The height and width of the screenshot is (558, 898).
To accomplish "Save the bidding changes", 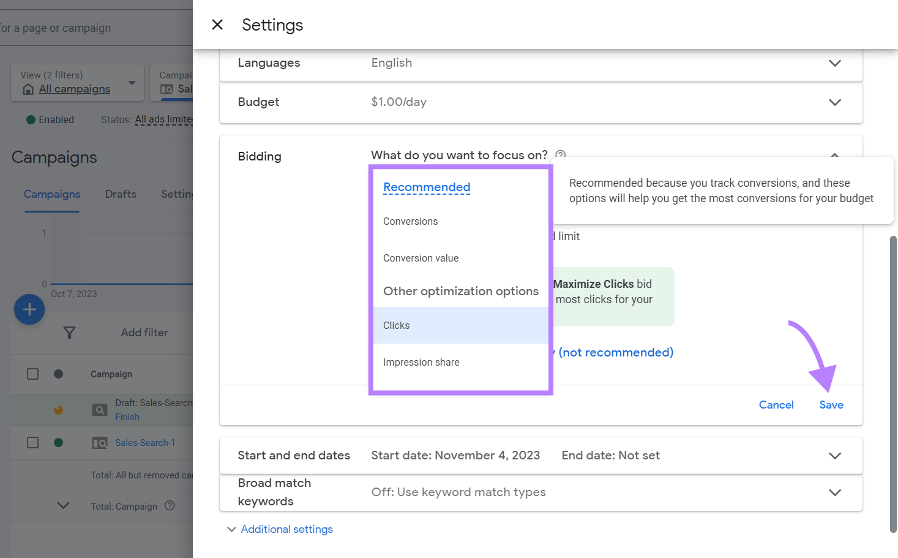I will click(831, 405).
